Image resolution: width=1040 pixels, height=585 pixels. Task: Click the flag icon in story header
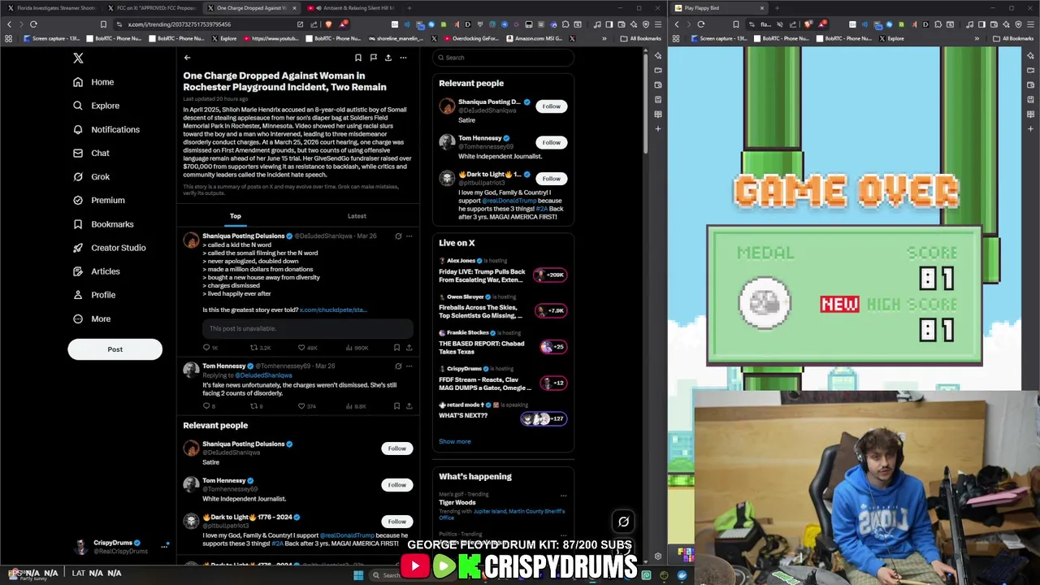(x=373, y=58)
